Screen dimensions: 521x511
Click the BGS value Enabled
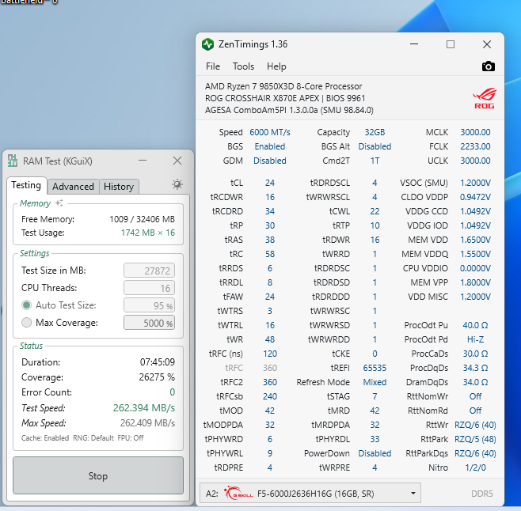point(270,146)
